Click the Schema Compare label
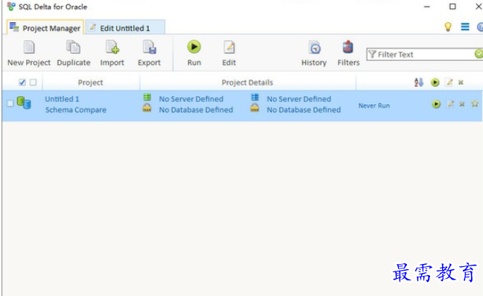 (76, 110)
